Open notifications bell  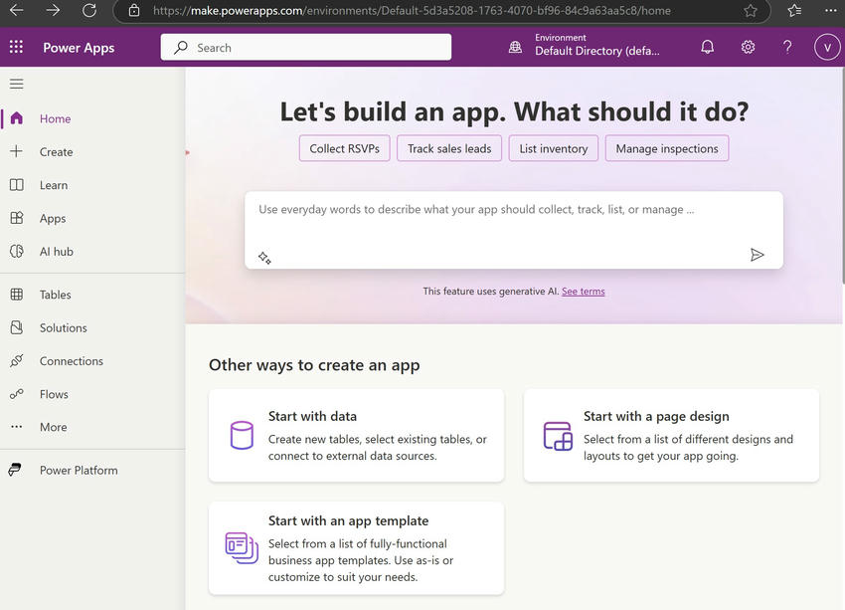[707, 47]
